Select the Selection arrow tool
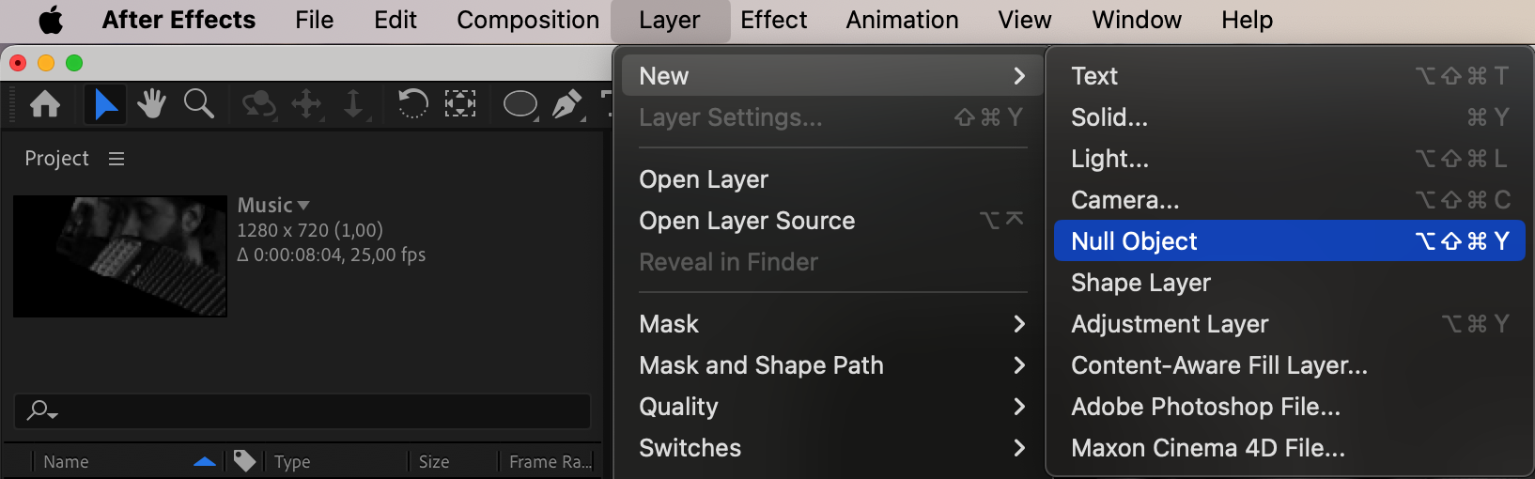This screenshot has height=479, width=1535. click(x=105, y=103)
